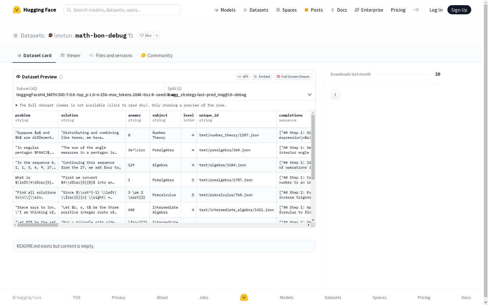Switch to the Community tab
Image resolution: width=488 pixels, height=305 pixels.
coord(157,55)
